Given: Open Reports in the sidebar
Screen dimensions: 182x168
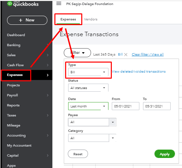Looking at the screenshot, I should 13,105.
